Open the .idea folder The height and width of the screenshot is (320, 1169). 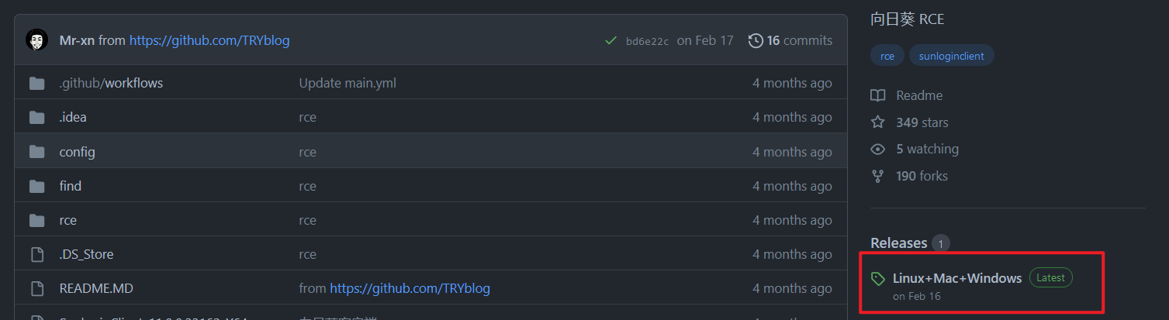(73, 117)
